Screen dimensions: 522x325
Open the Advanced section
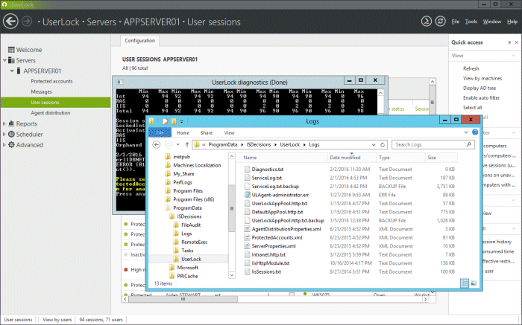coord(30,145)
